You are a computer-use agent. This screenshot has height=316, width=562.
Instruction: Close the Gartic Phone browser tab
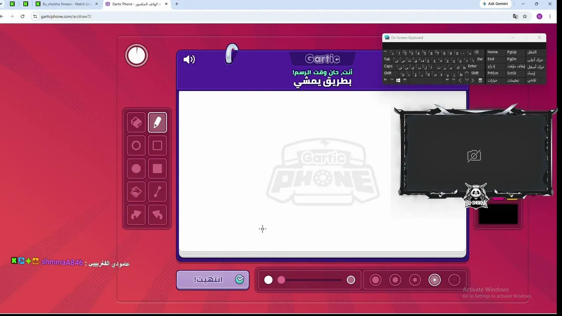tap(166, 4)
